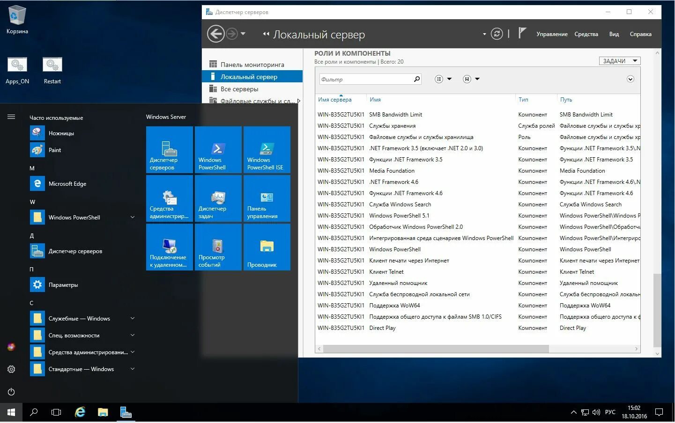This screenshot has height=423, width=675.
Task: Open the Start menu settings gear
Action: [11, 369]
